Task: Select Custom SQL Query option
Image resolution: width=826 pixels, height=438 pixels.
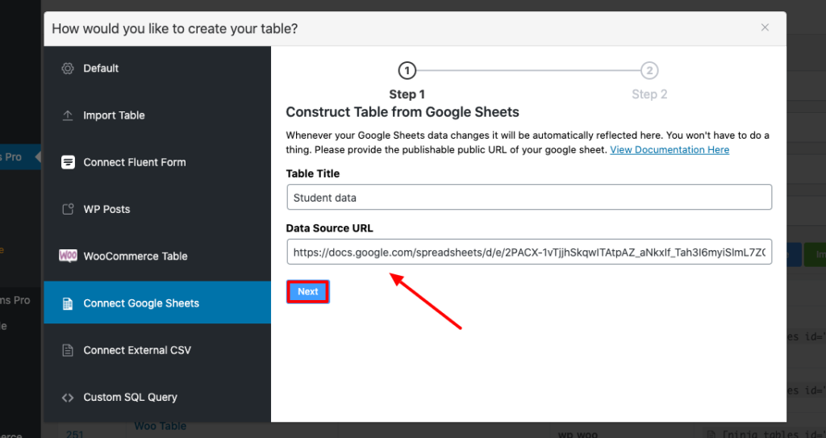Action: coord(130,398)
